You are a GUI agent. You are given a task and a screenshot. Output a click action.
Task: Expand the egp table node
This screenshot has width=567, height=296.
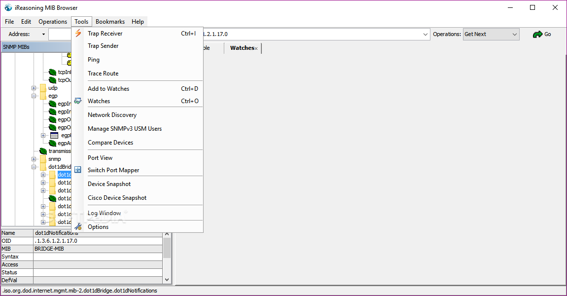pyautogui.click(x=43, y=135)
